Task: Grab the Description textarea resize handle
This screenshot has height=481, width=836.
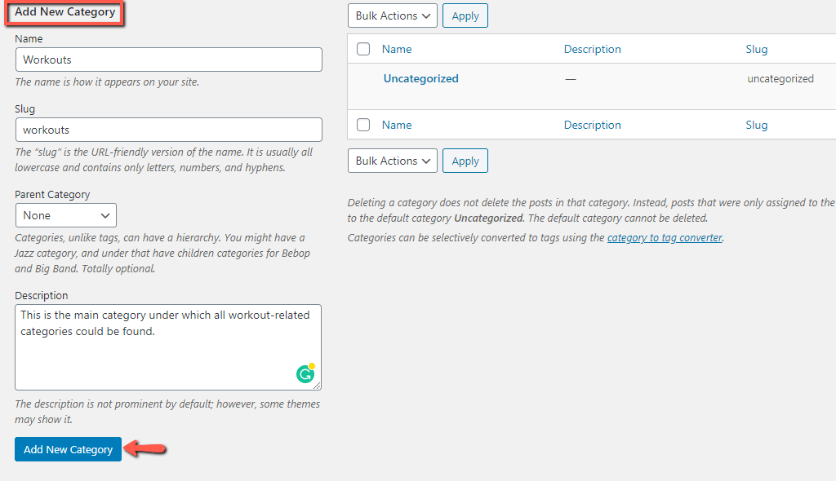Action: coord(317,386)
